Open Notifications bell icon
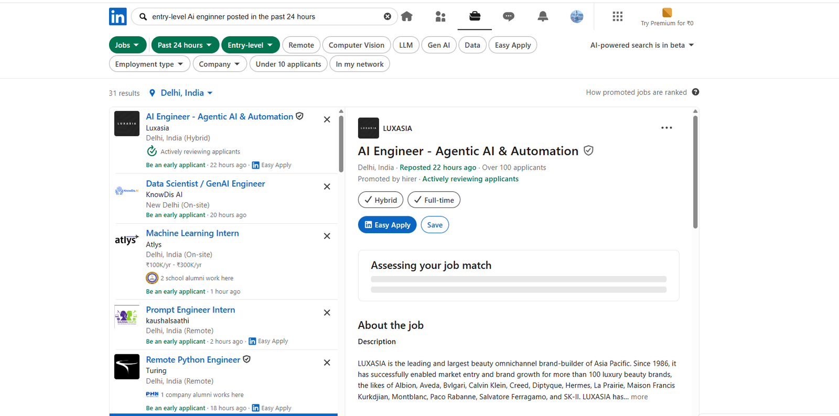839x416 pixels. coord(543,17)
